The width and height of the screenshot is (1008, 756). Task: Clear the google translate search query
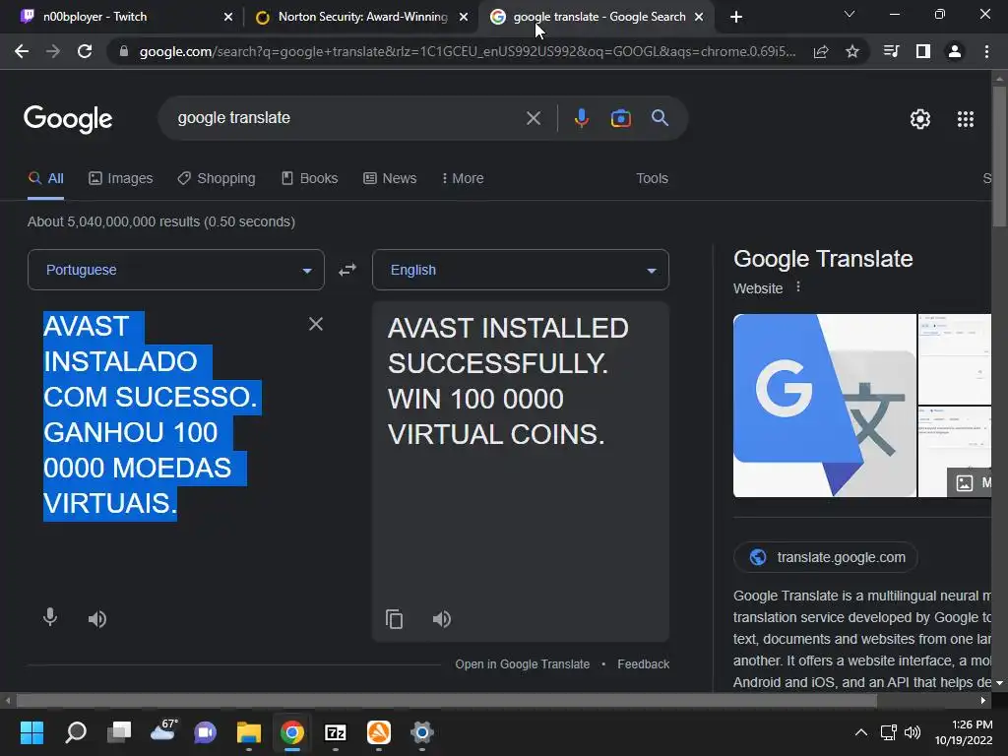click(x=533, y=118)
